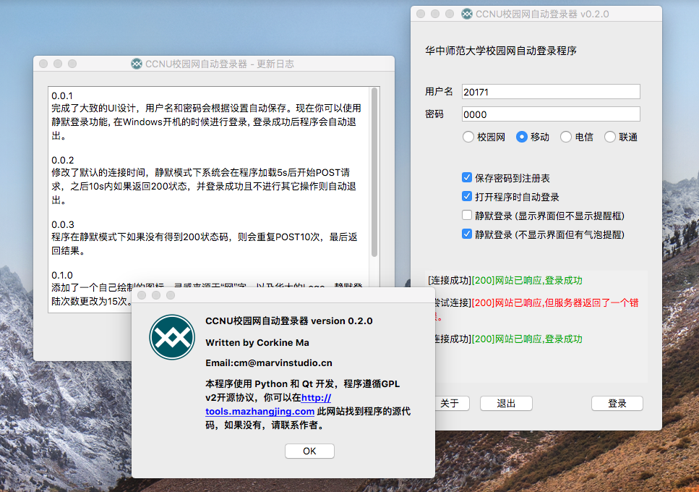This screenshot has width=699, height=492.
Task: Click the app icon in the v0.2.0 title bar
Action: [467, 14]
